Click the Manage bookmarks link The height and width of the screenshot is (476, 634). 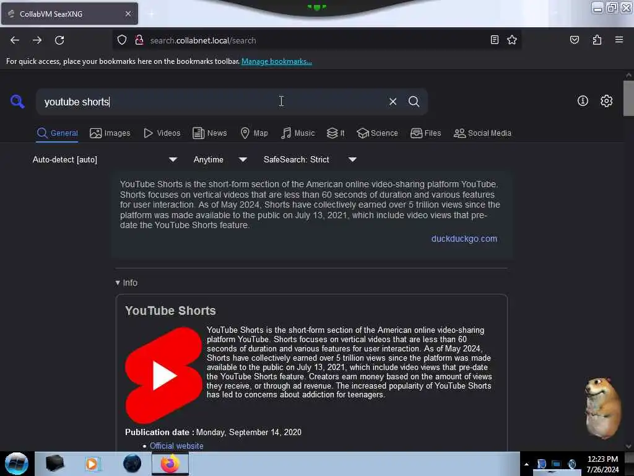click(x=277, y=61)
